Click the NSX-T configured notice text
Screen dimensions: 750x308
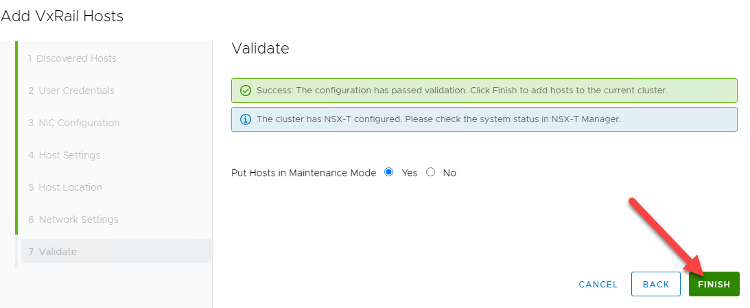point(438,119)
